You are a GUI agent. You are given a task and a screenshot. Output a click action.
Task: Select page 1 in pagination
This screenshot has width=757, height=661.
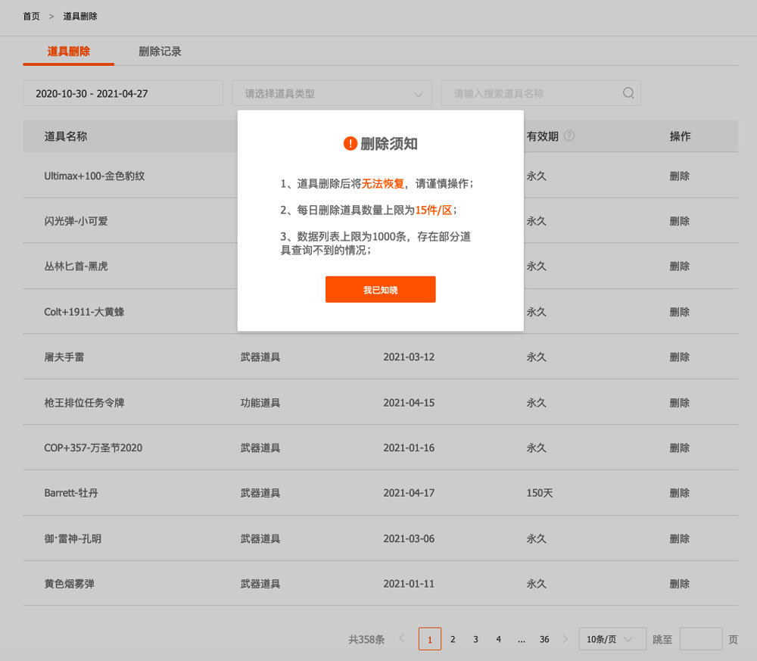pos(430,639)
